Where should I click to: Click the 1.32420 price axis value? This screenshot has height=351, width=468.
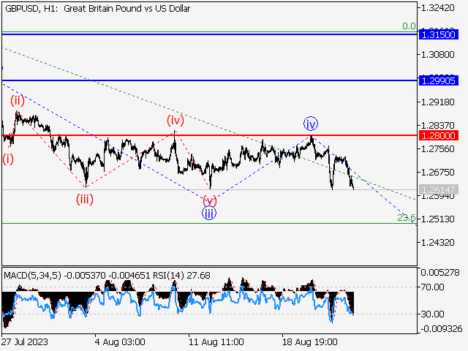tap(437, 8)
